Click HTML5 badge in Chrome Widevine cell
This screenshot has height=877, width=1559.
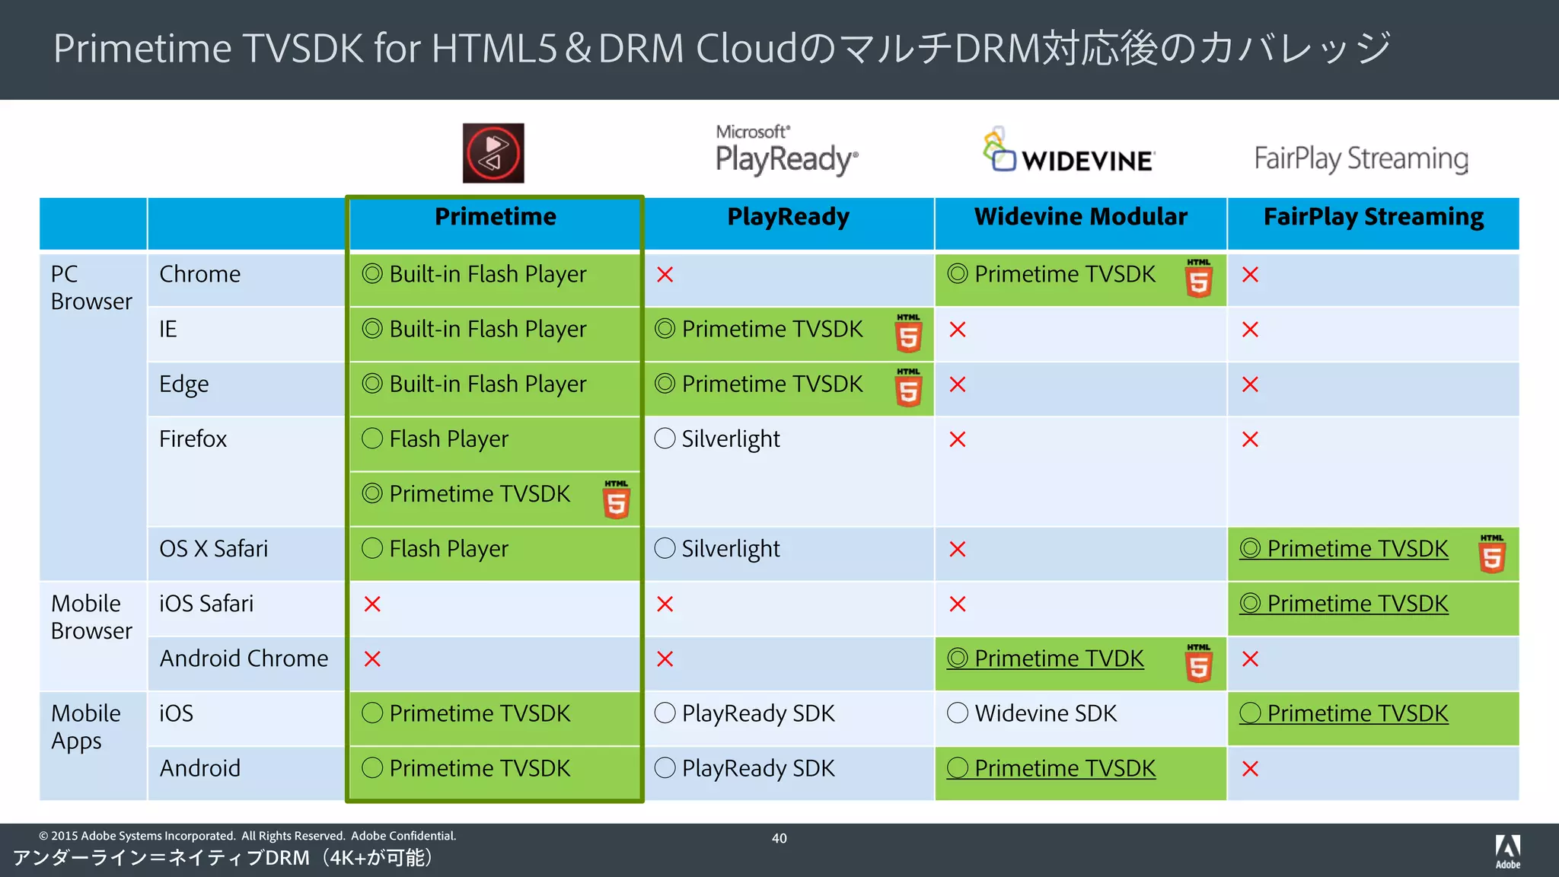(x=1199, y=279)
